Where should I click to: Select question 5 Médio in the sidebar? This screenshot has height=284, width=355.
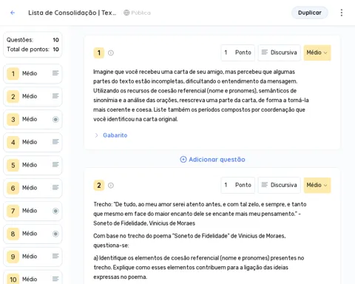pos(33,165)
